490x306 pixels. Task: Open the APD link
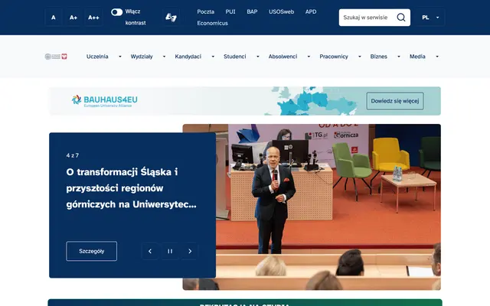click(x=311, y=12)
